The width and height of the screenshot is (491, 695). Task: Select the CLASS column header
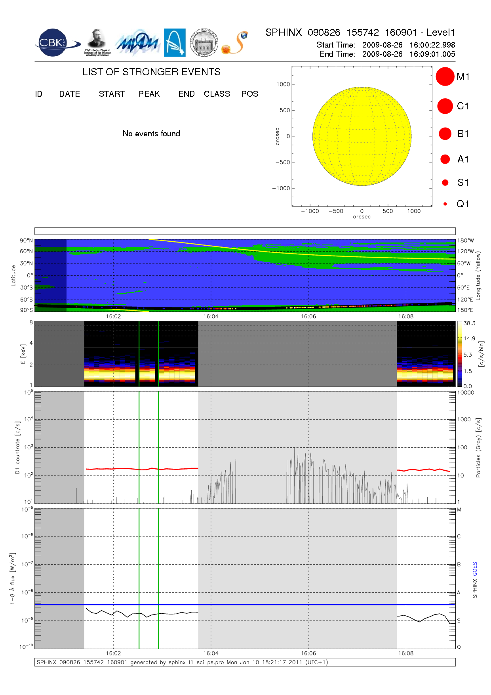(x=217, y=94)
